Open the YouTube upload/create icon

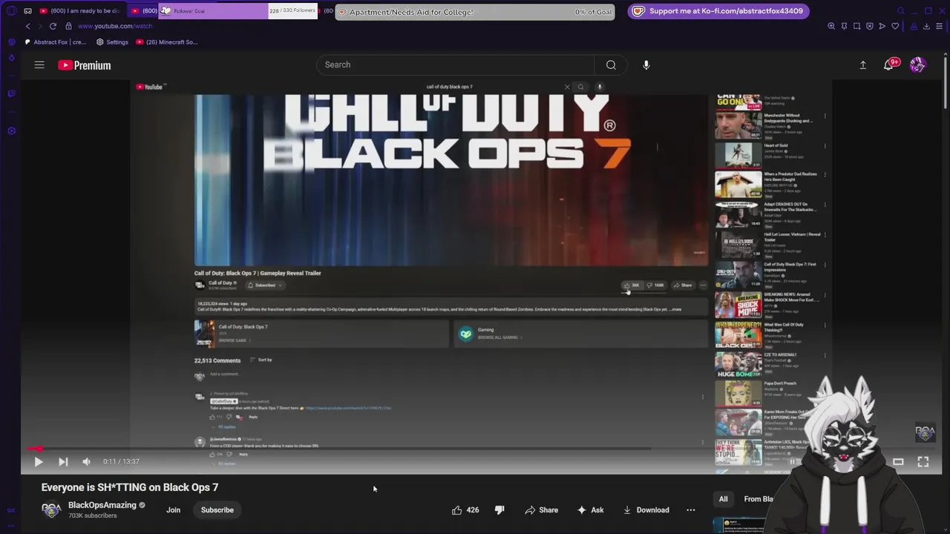coord(862,65)
